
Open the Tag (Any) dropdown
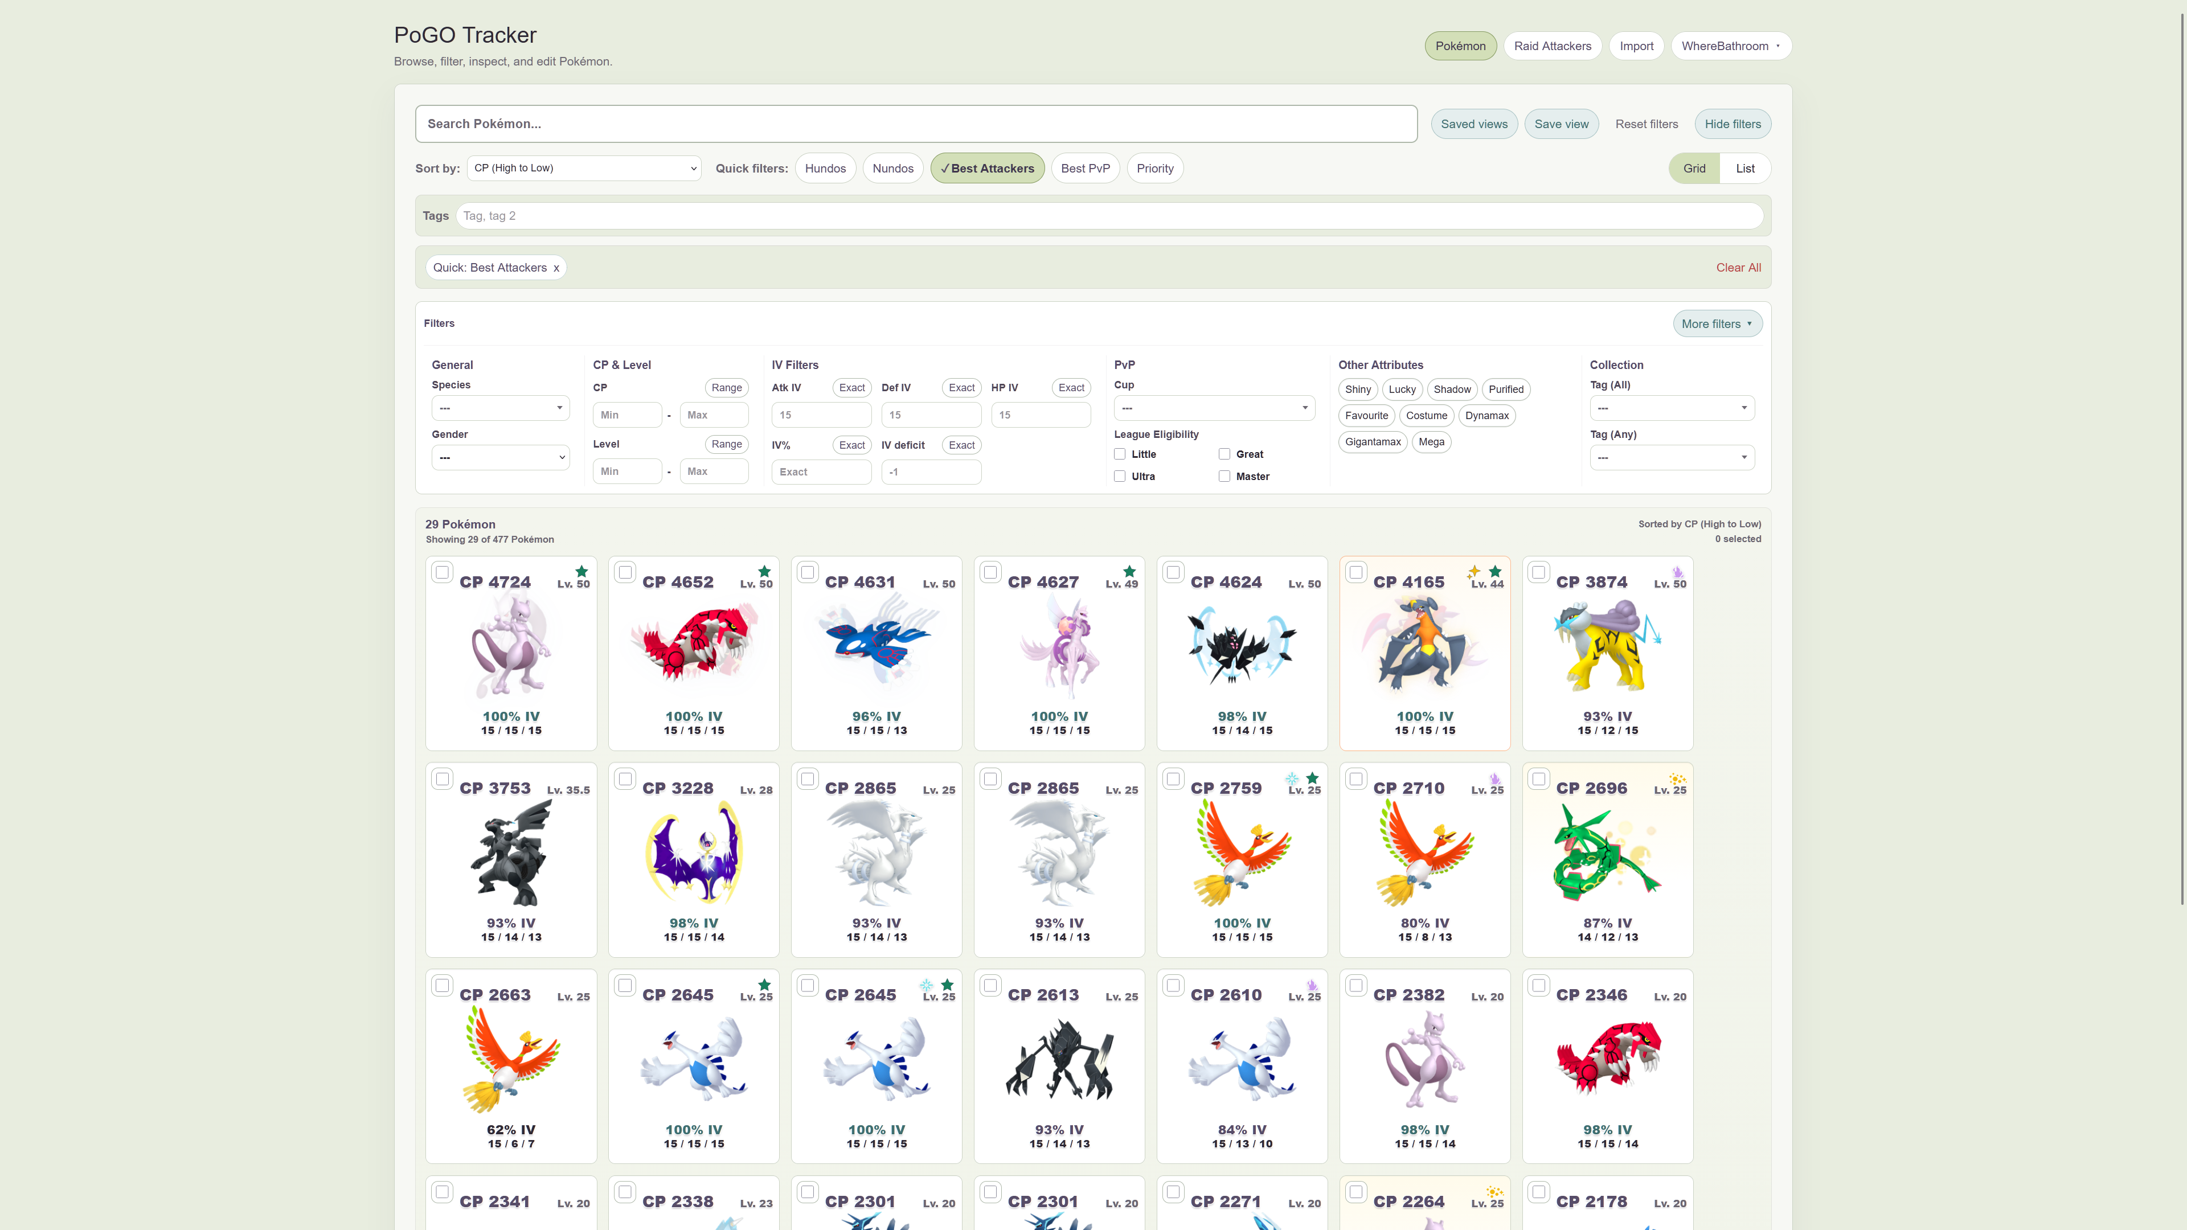[x=1672, y=457]
